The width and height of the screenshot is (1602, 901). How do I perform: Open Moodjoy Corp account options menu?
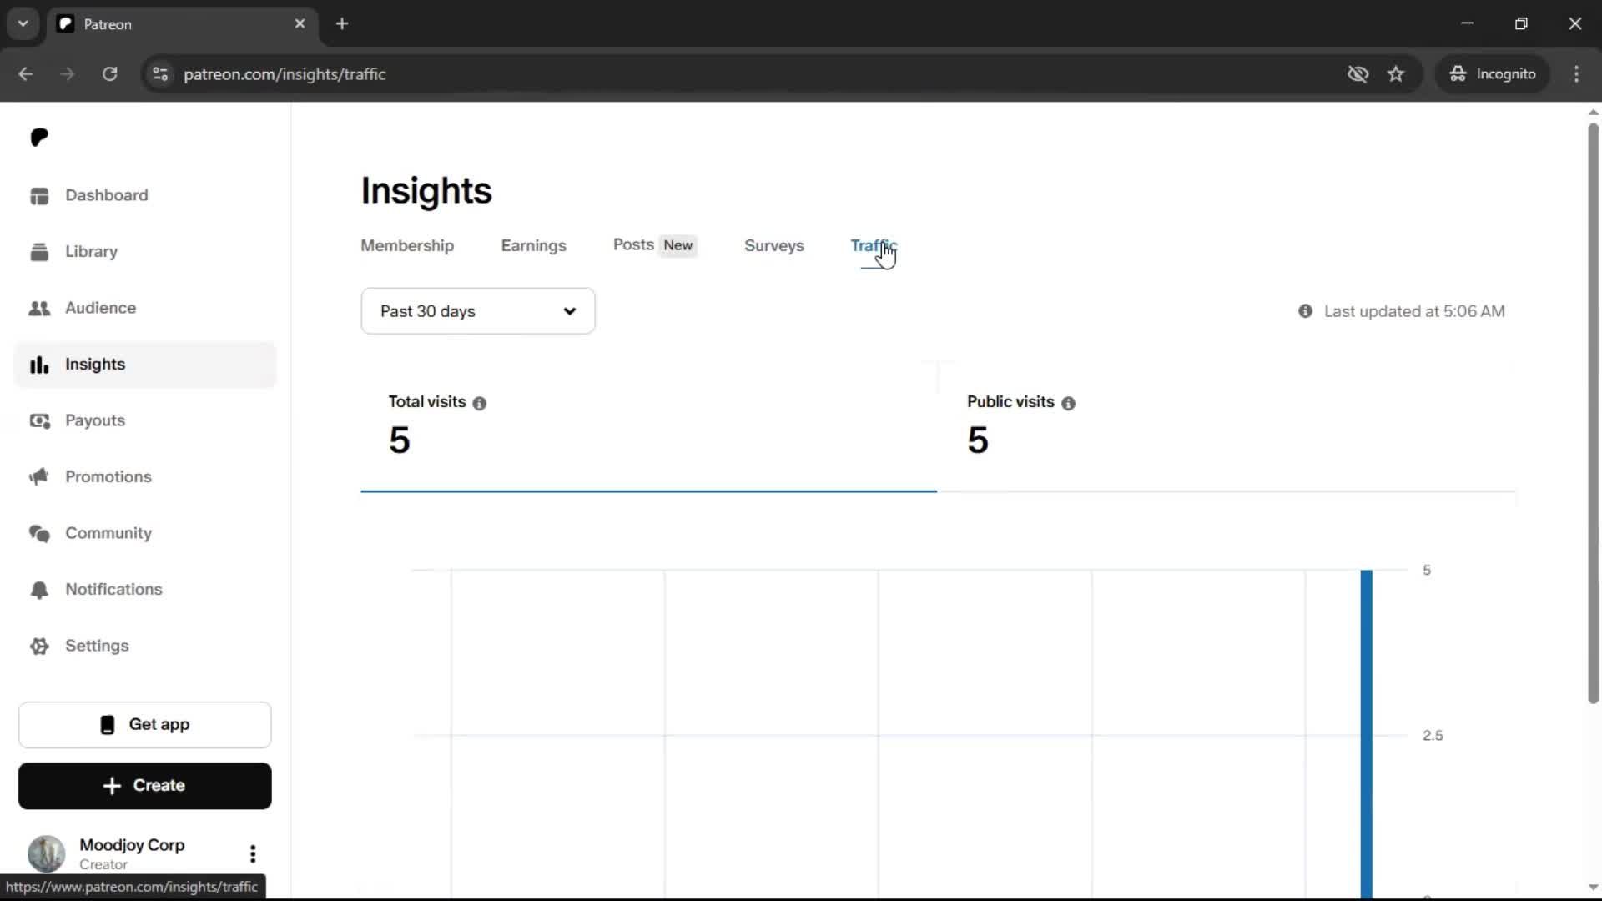point(252,853)
